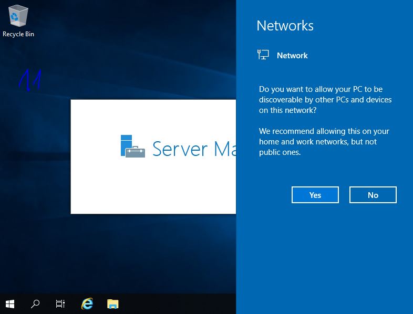Open the Recycle Bin desktop icon

pyautogui.click(x=18, y=21)
